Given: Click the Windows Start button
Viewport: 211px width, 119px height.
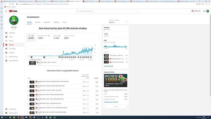Looking at the screenshot, I should point(2,117).
